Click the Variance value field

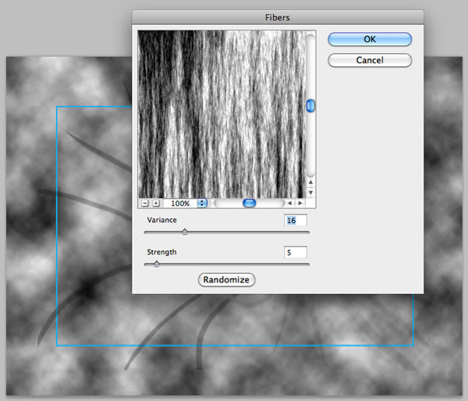tap(295, 220)
